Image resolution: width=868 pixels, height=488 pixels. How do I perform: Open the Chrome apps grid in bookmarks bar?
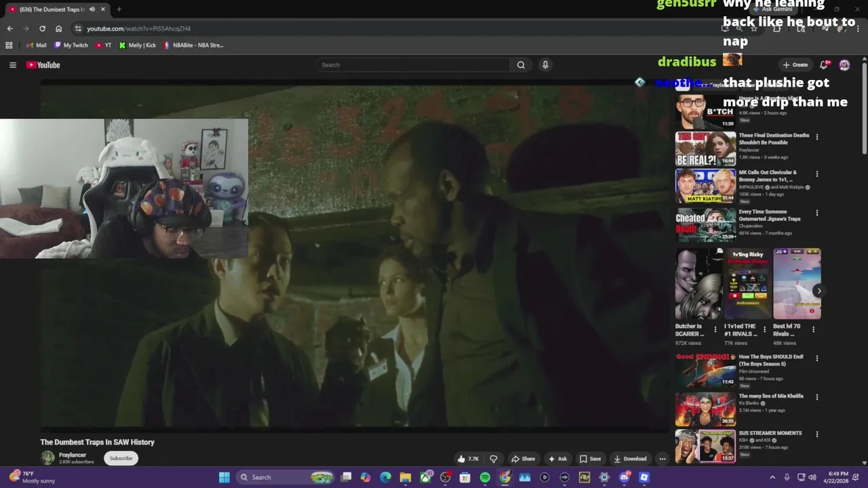click(9, 45)
